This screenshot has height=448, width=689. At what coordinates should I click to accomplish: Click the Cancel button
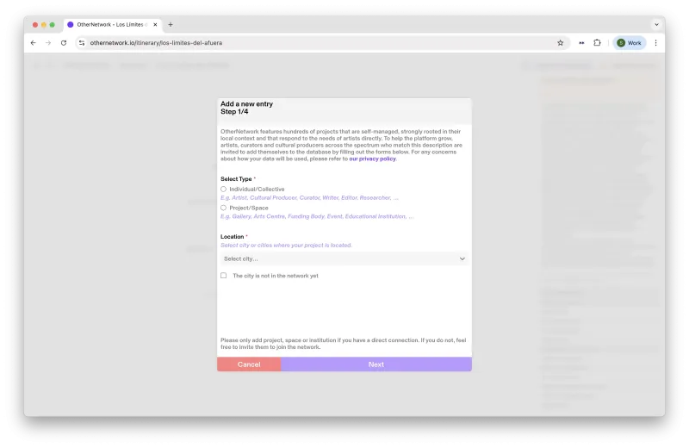click(249, 364)
